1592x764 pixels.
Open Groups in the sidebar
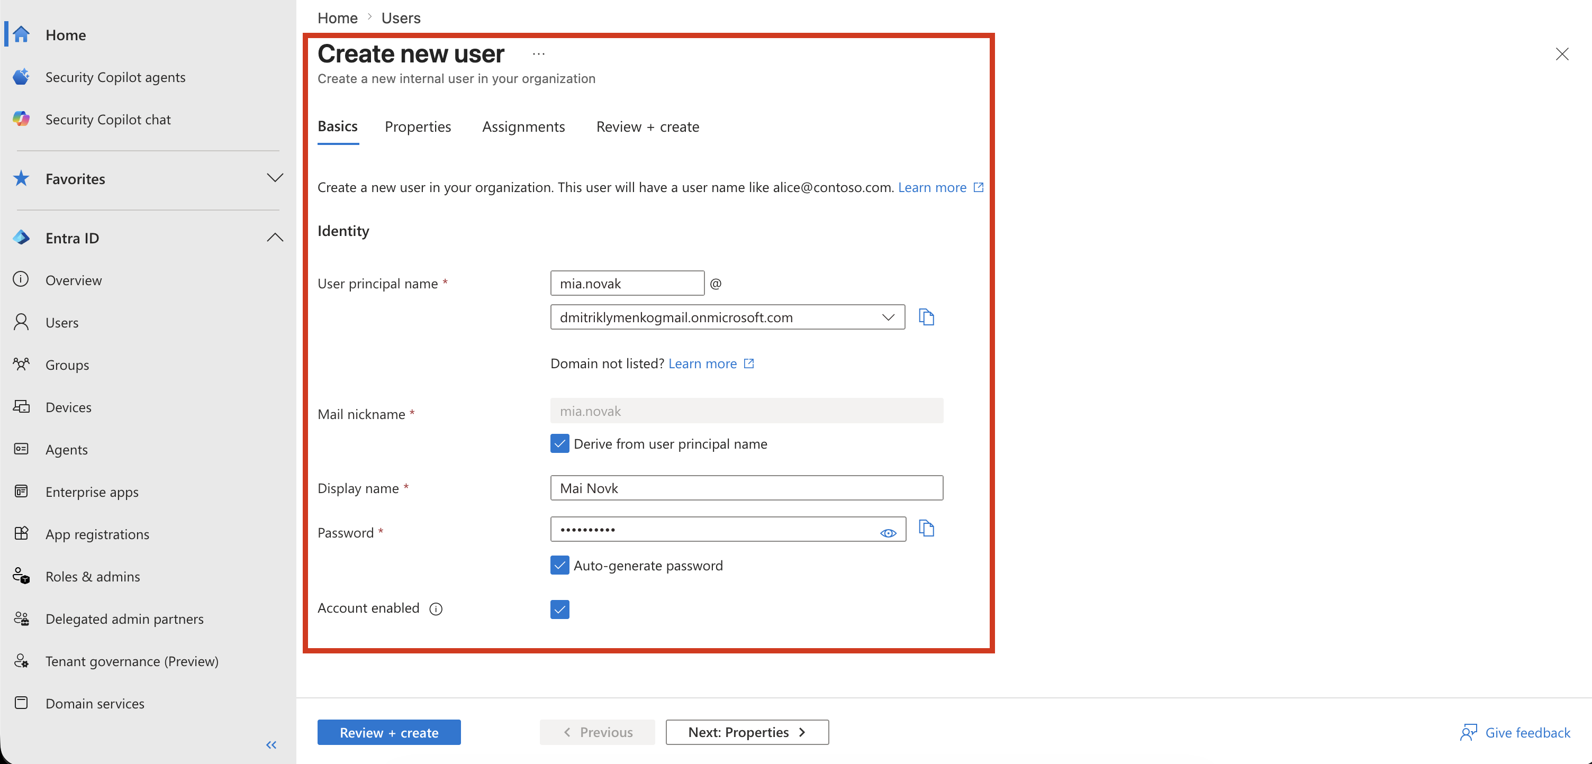tap(67, 365)
